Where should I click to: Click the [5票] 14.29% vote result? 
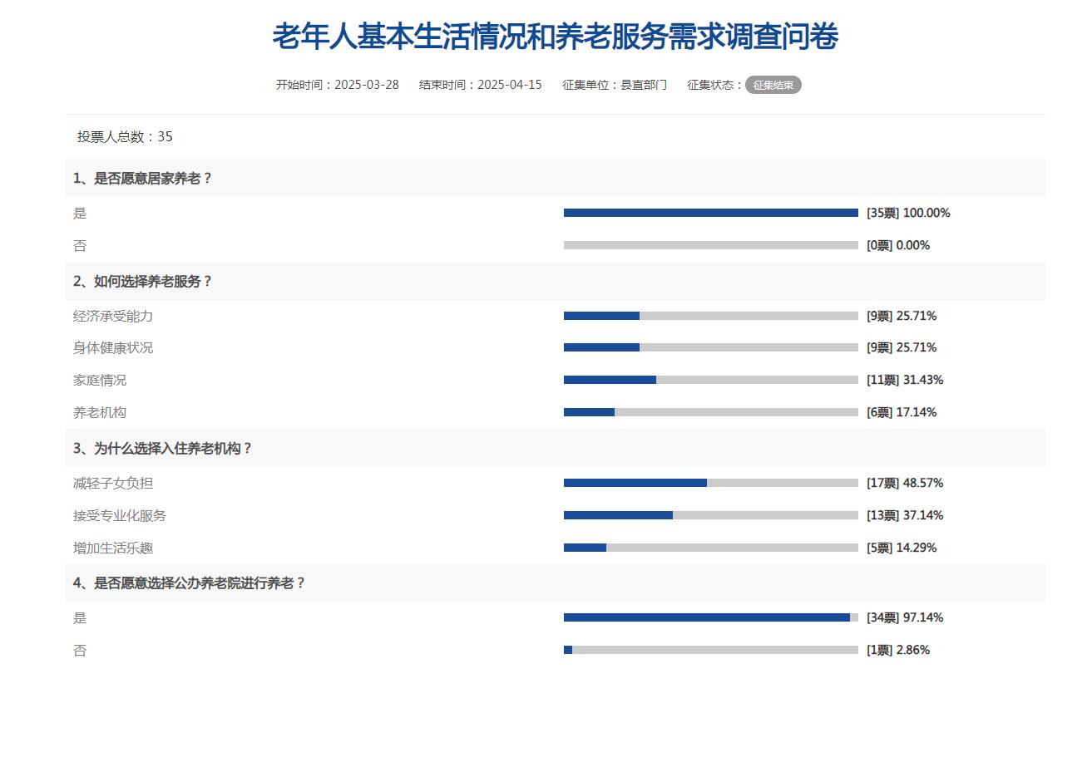902,548
